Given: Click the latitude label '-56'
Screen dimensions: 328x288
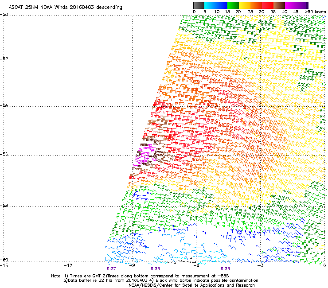Looking at the screenshot, I should point(4,154).
